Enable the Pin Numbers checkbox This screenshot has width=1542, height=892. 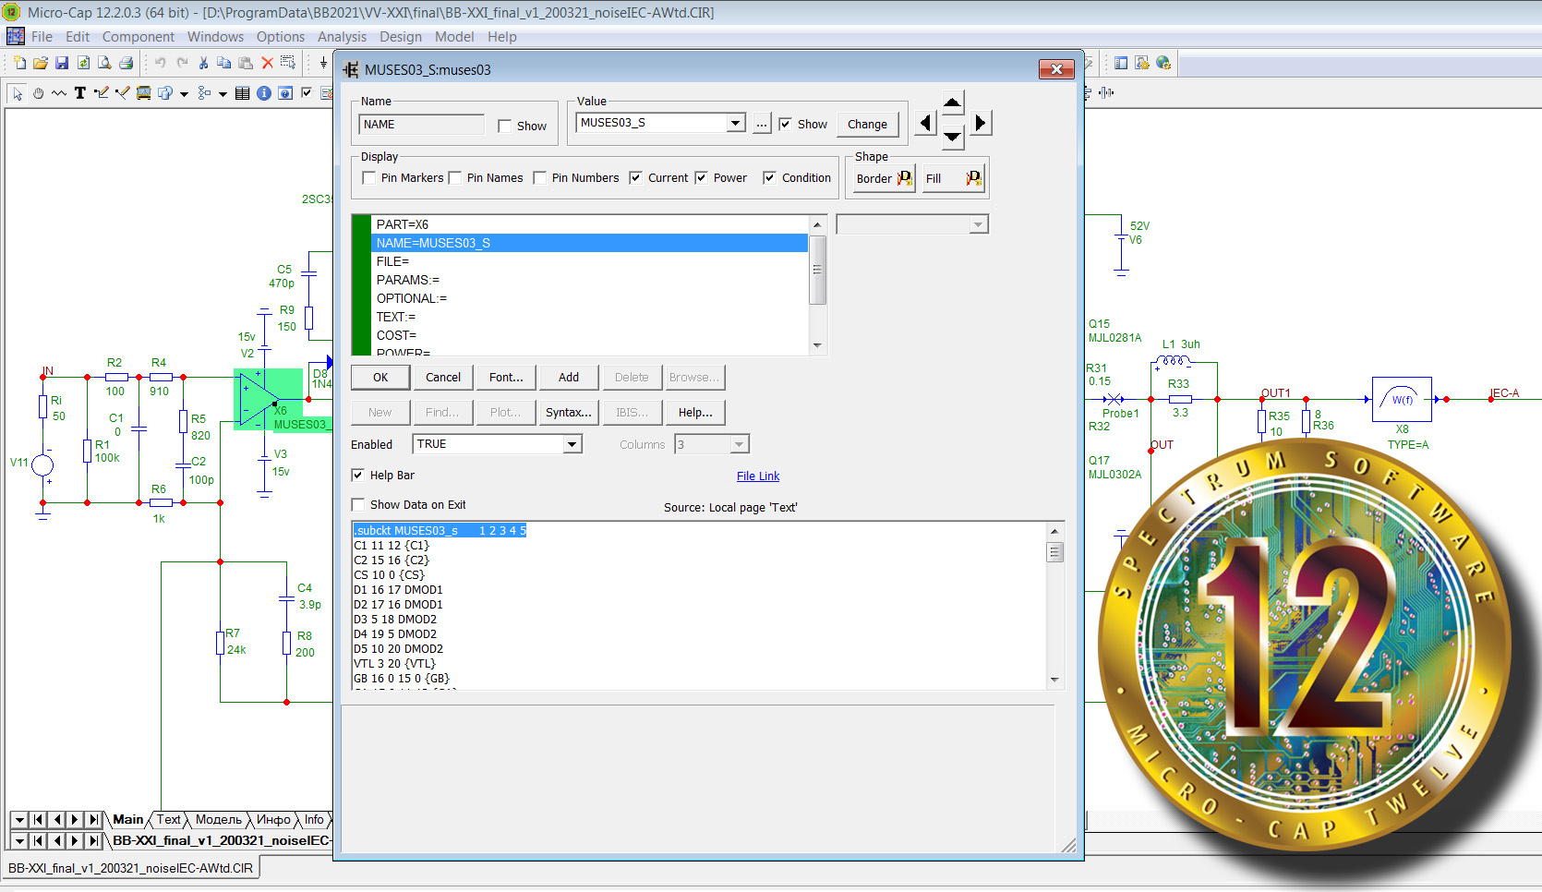(540, 178)
